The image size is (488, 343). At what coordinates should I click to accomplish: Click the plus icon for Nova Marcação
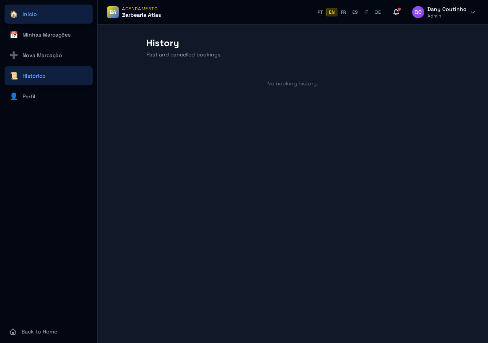pyautogui.click(x=14, y=55)
